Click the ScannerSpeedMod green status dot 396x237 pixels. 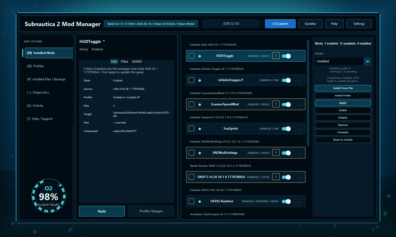(200, 105)
